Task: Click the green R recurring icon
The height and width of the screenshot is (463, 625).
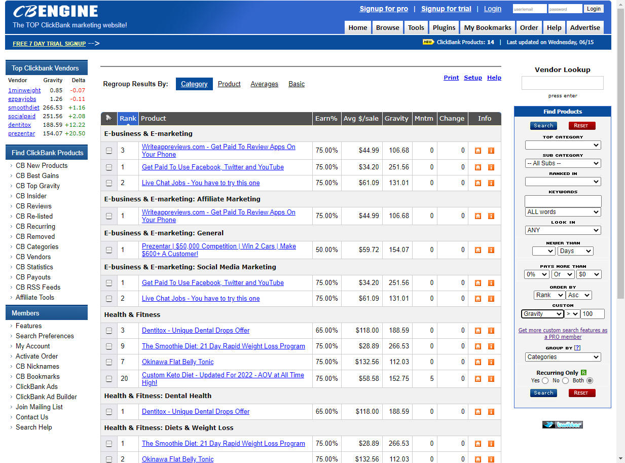Action: coord(583,373)
